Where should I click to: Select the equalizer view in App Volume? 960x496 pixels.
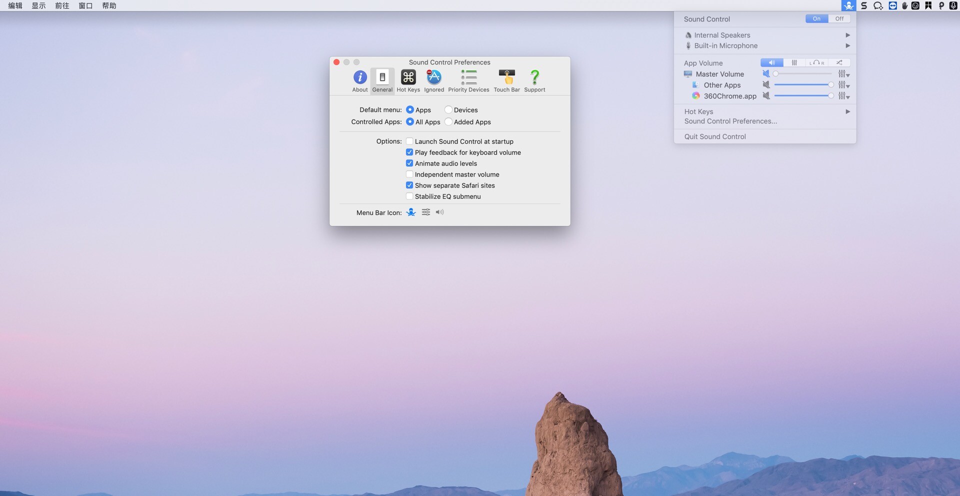tap(794, 62)
